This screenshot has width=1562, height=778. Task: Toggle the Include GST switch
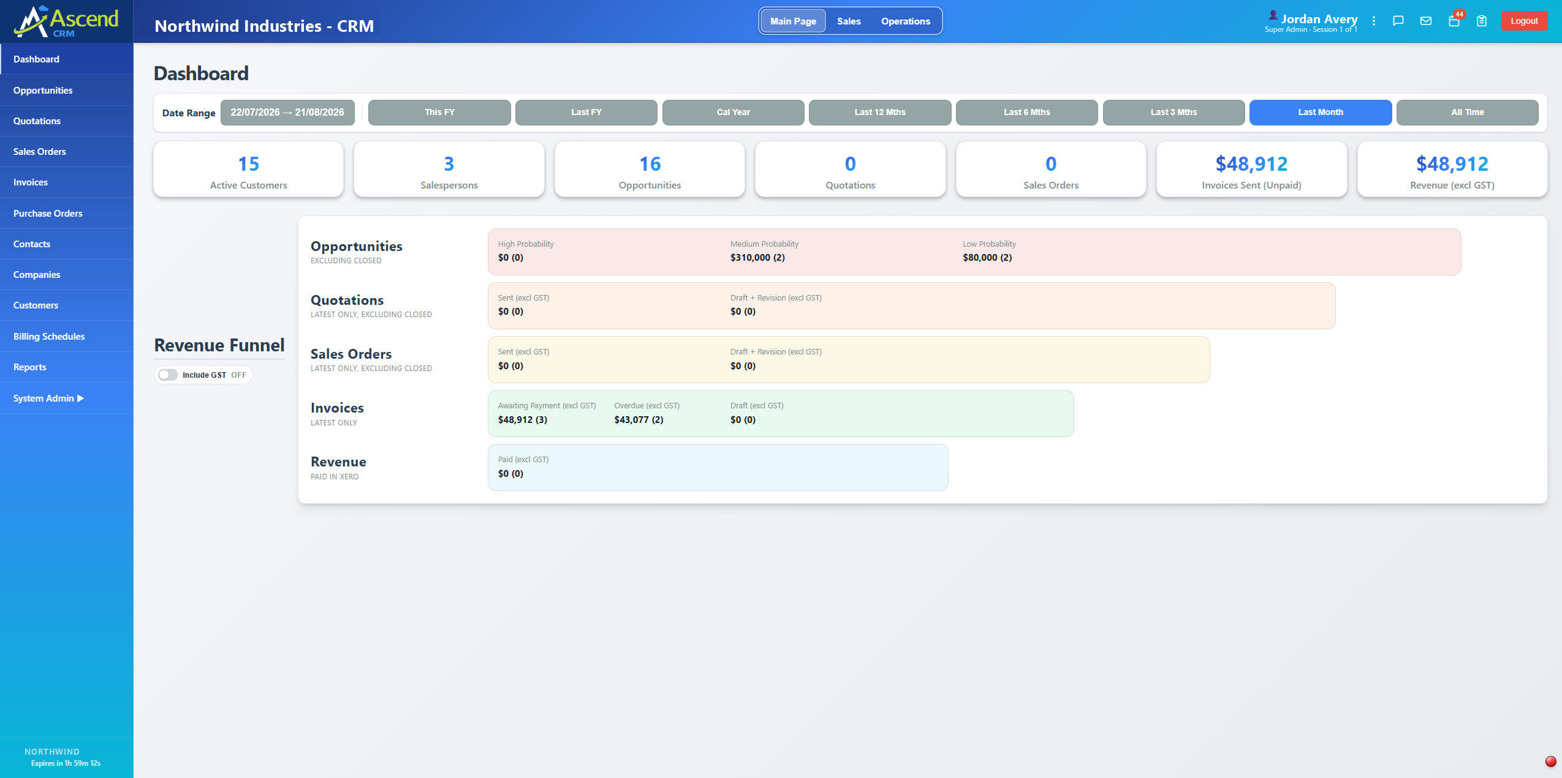point(167,375)
